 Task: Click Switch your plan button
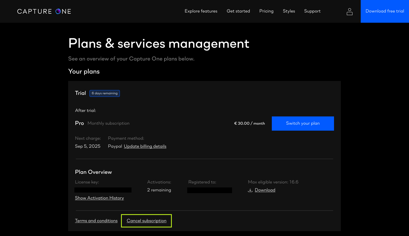(303, 124)
